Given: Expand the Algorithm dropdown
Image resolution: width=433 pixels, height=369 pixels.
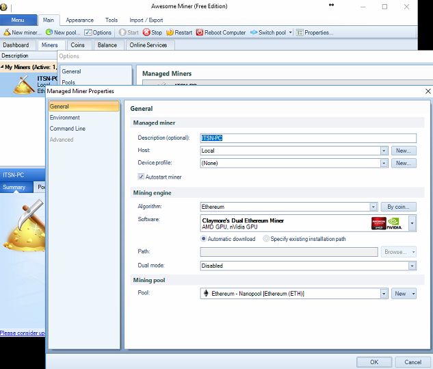Looking at the screenshot, I should [373, 207].
